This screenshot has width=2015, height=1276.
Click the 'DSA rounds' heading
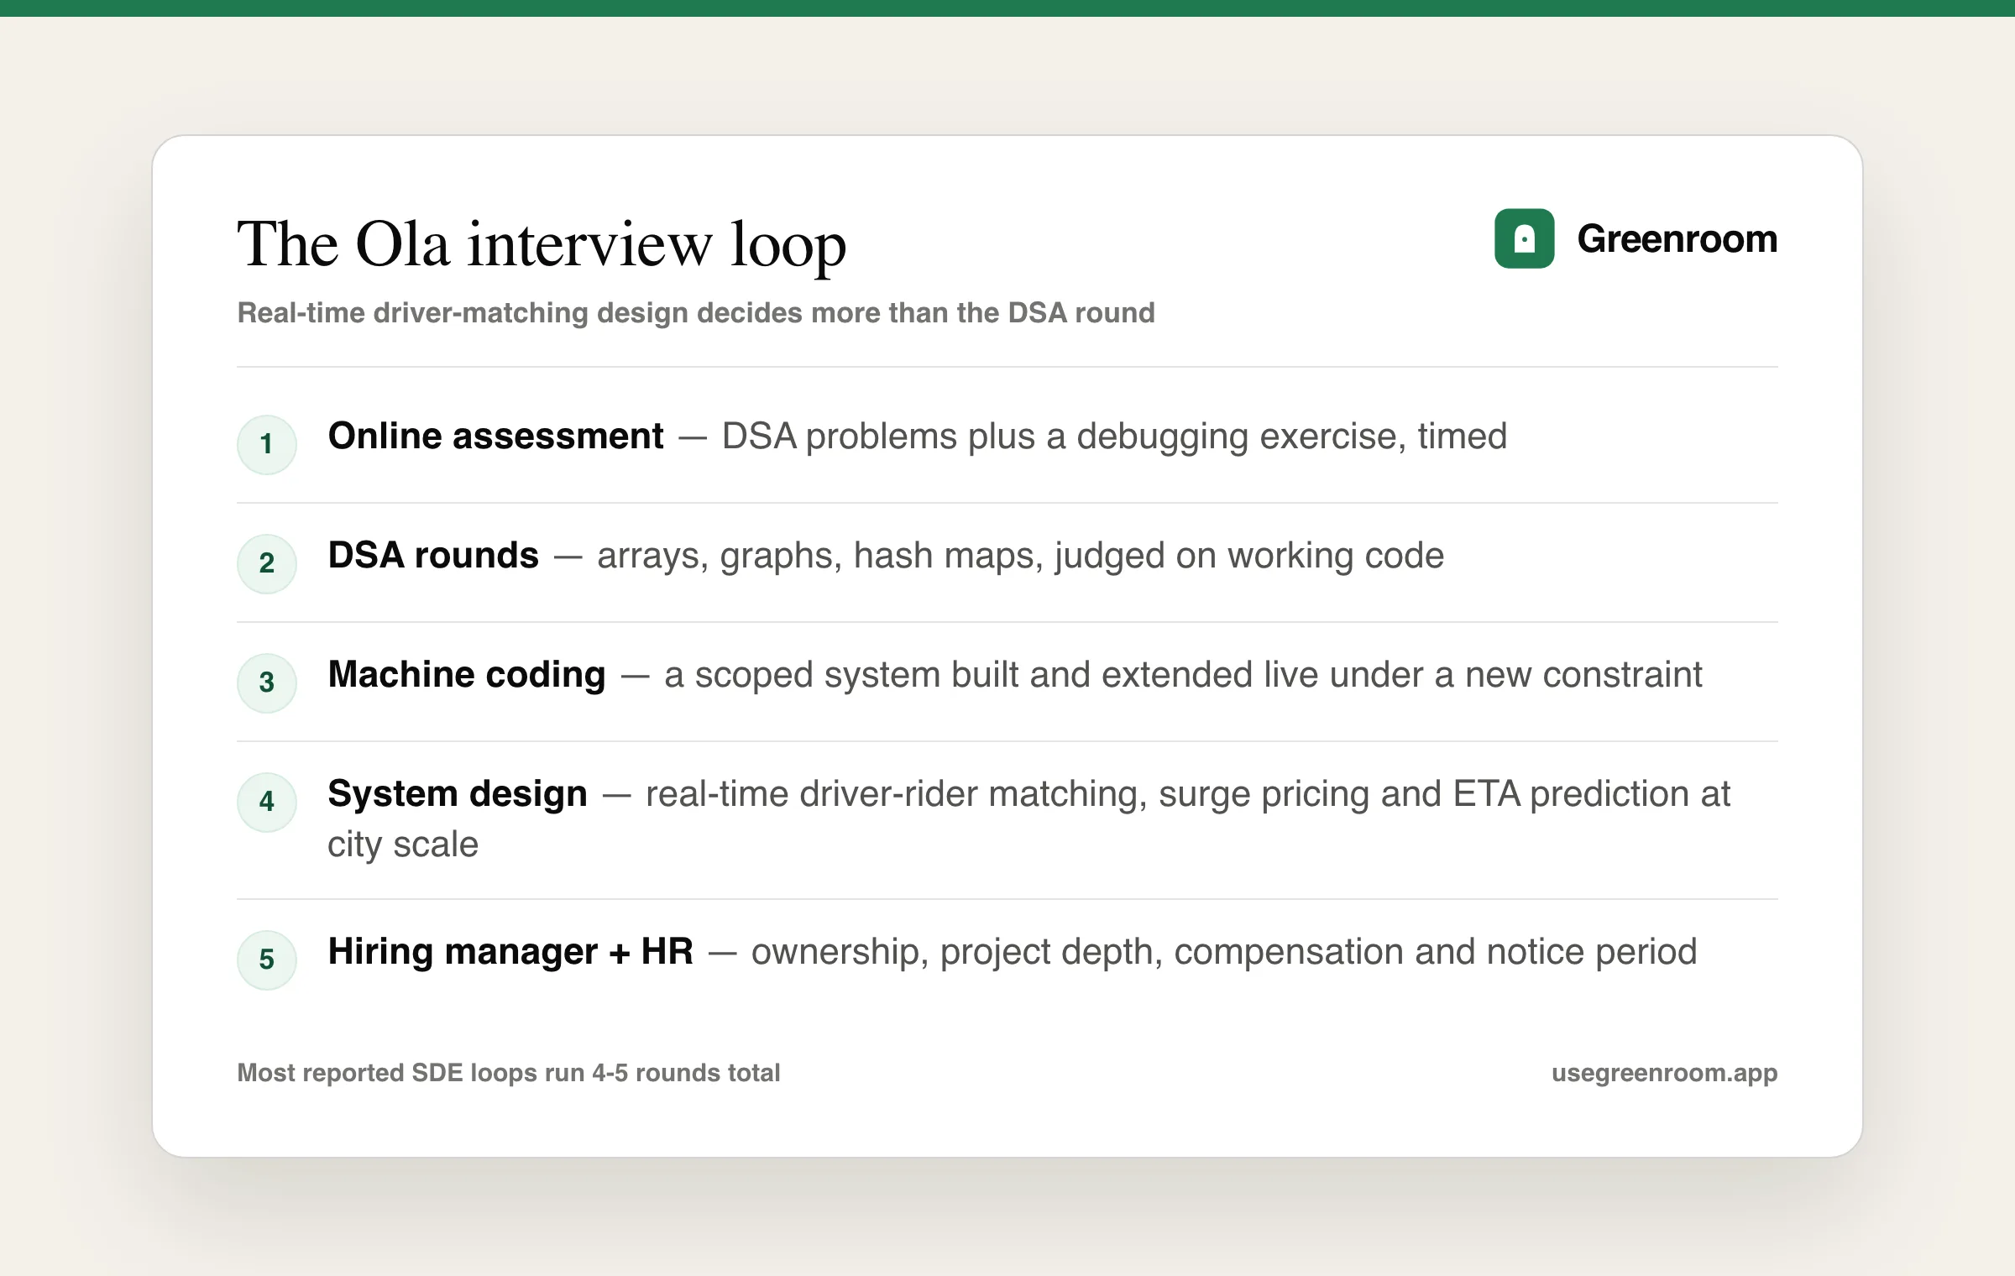433,556
